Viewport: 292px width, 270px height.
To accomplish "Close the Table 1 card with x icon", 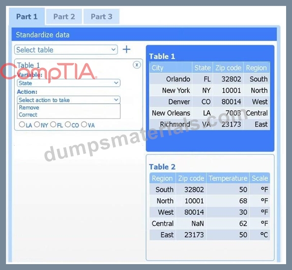I will coord(137,65).
